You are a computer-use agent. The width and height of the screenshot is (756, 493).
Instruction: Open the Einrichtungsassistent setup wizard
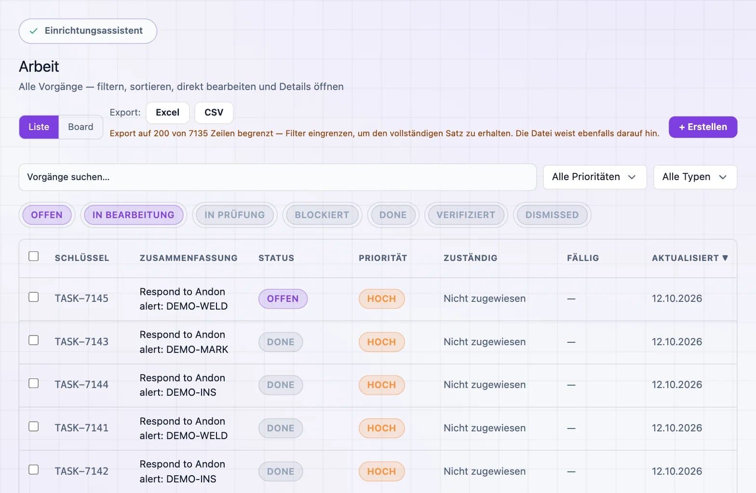tap(88, 31)
